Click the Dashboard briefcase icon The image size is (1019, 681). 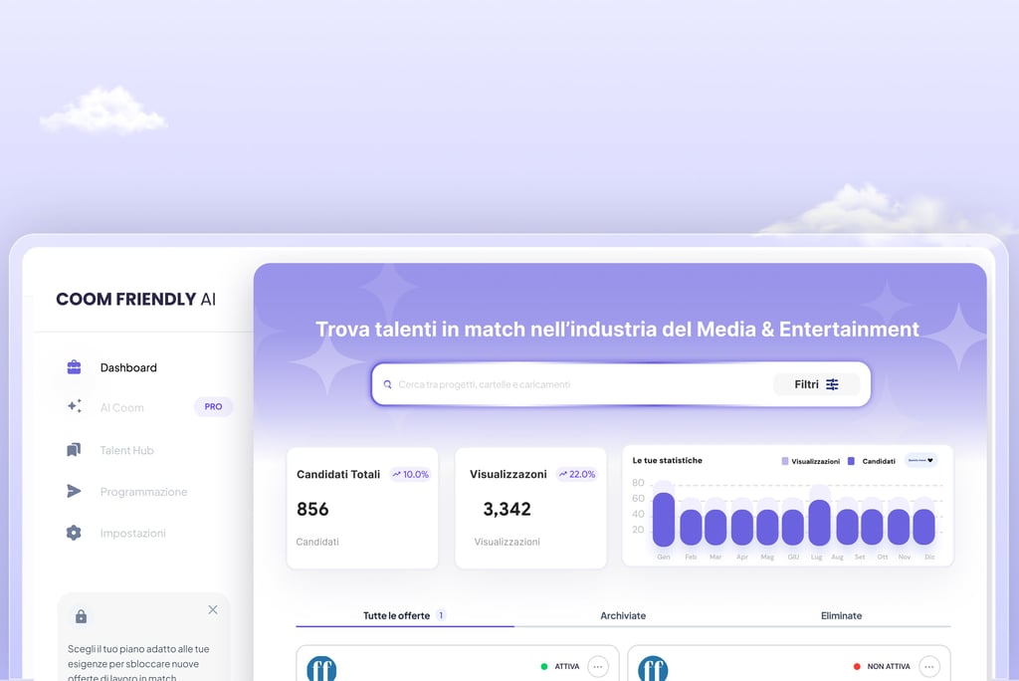[74, 367]
